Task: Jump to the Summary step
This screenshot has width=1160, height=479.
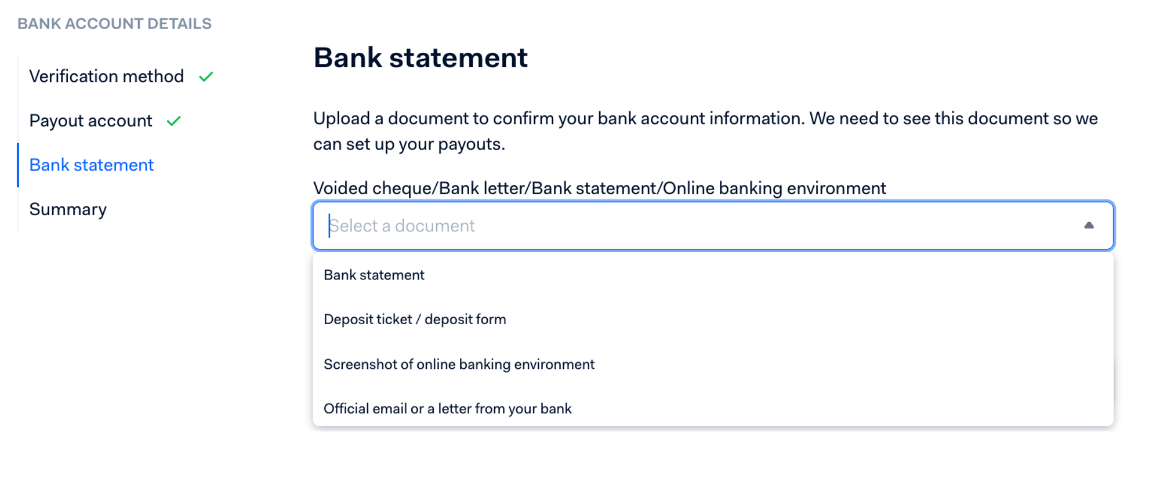Action: tap(68, 209)
